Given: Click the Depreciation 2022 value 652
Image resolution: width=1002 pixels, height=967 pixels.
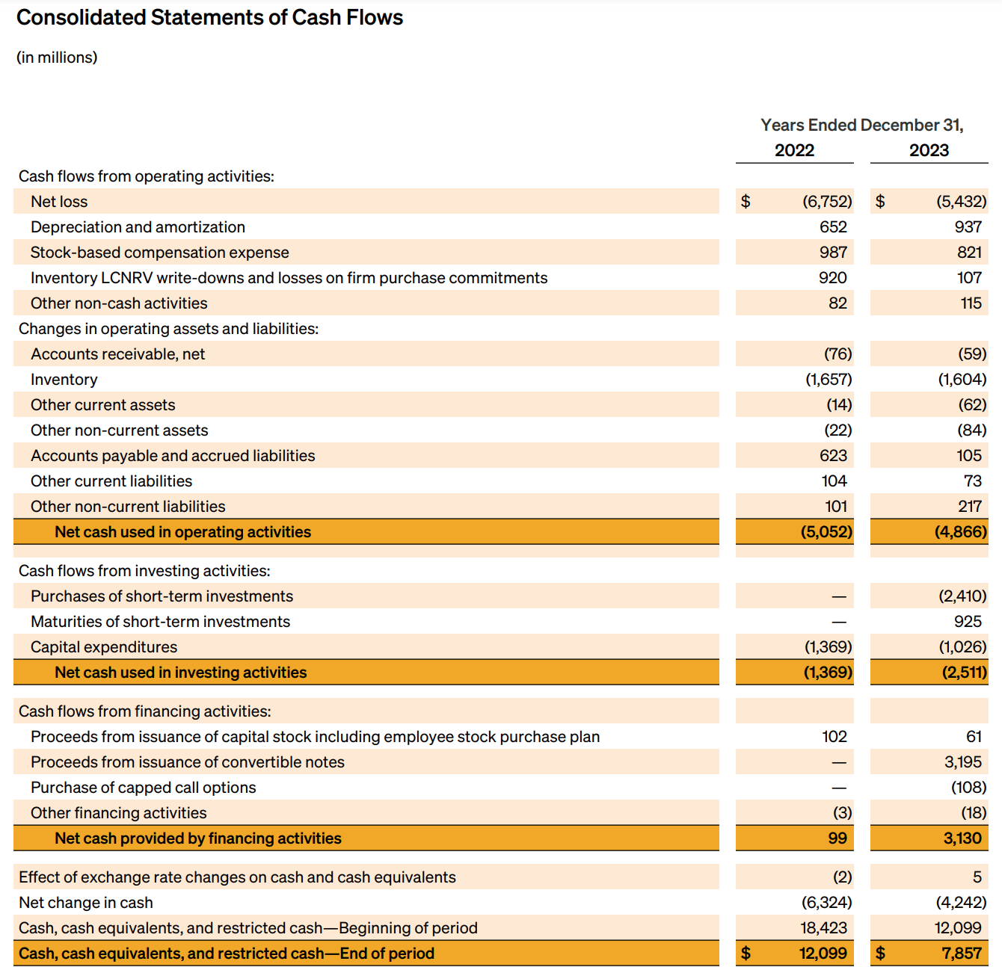Looking at the screenshot, I should click(x=833, y=227).
